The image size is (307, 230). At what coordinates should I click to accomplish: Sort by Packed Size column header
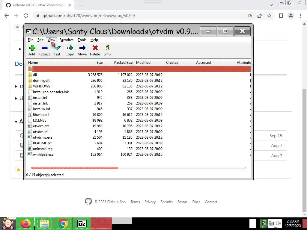tap(119, 63)
